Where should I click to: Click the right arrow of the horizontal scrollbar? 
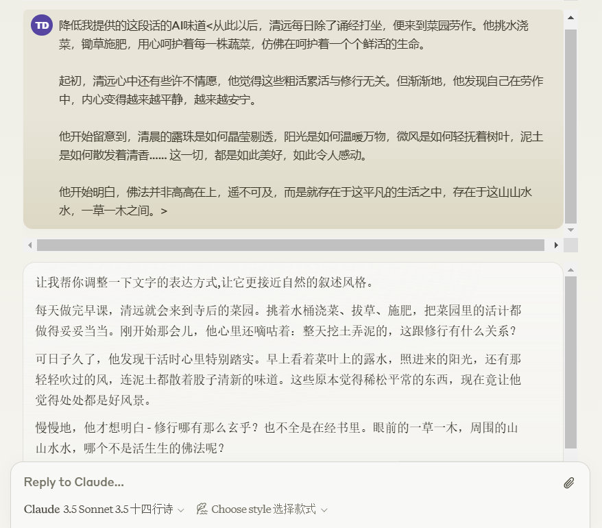pyautogui.click(x=557, y=245)
